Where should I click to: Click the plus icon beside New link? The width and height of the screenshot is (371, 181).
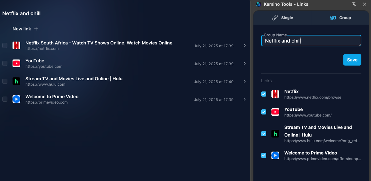click(x=36, y=29)
